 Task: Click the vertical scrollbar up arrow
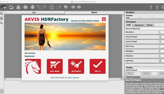click(x=123, y=15)
